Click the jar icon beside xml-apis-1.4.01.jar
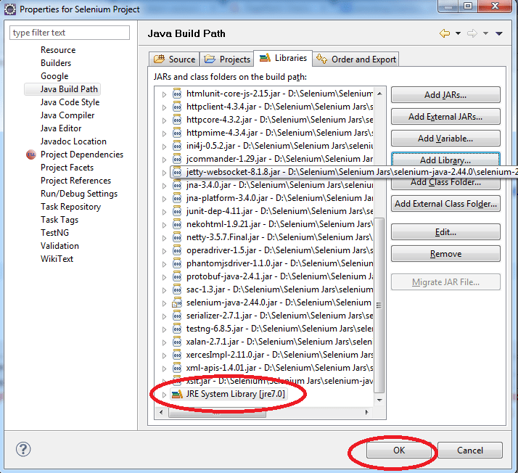518x473 pixels. (177, 368)
